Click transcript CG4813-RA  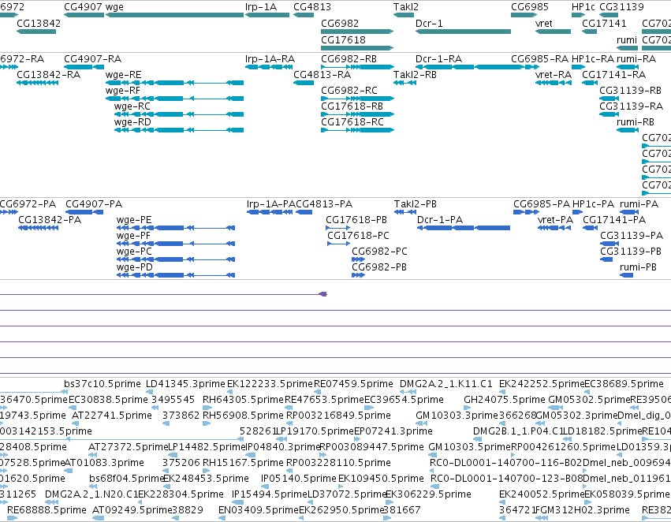[304, 83]
